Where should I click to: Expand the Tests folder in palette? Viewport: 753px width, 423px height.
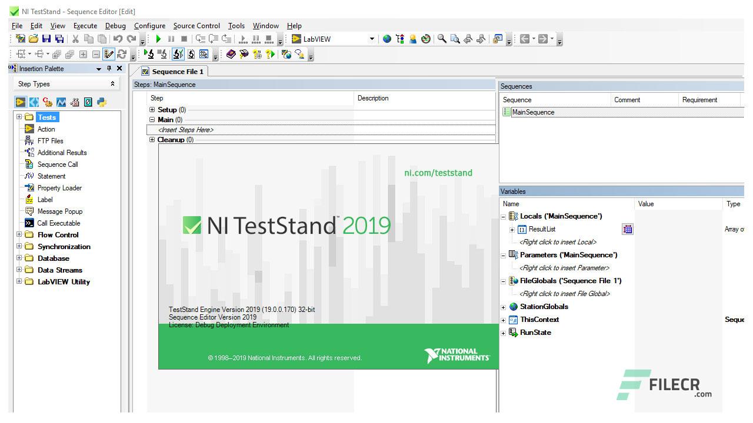tap(19, 117)
